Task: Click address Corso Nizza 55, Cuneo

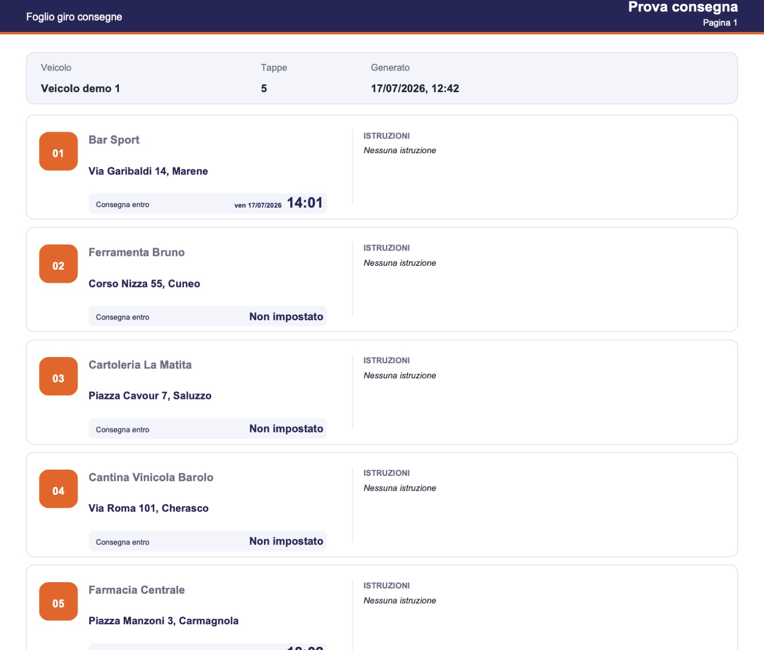Action: pos(144,284)
